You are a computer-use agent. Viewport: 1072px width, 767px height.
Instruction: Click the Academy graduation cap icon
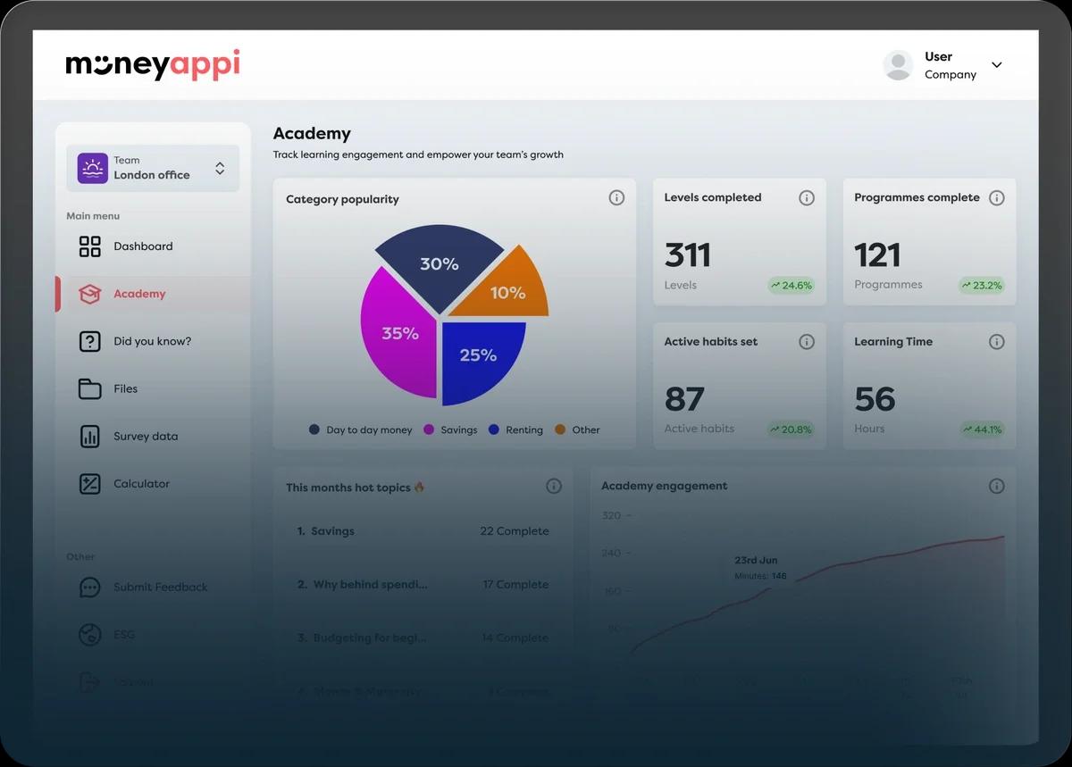[90, 294]
